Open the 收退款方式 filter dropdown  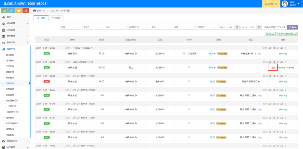(x=138, y=27)
